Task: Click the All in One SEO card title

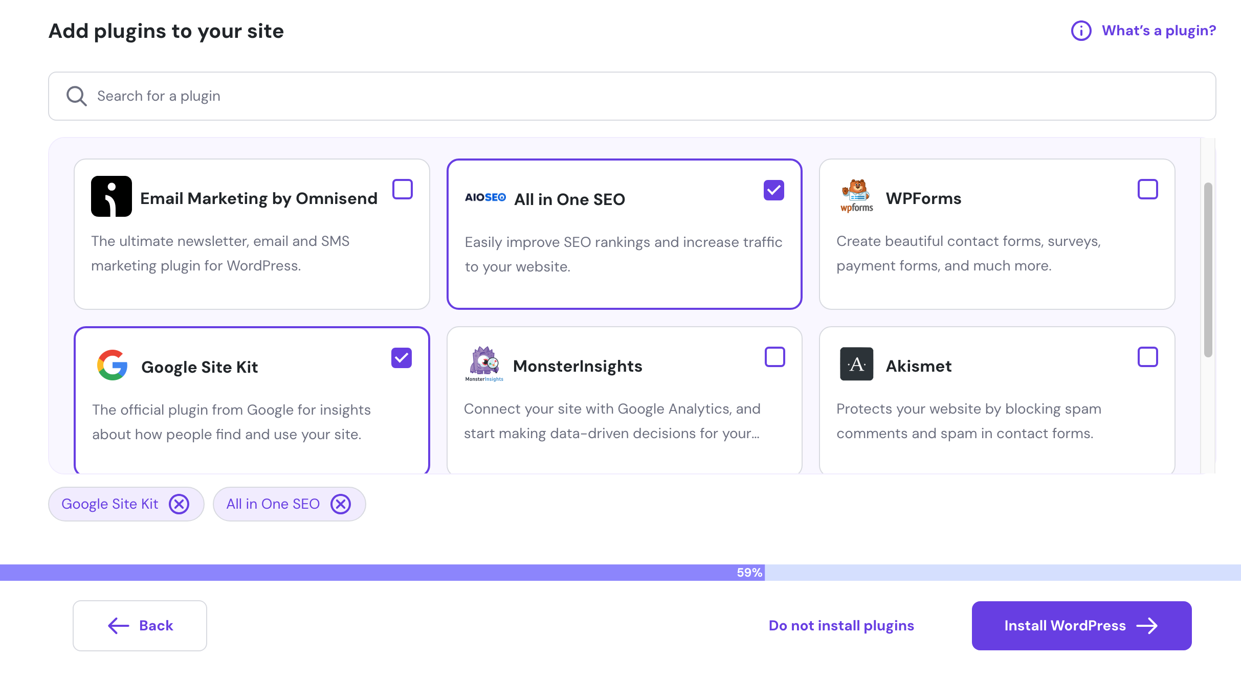Action: [570, 199]
